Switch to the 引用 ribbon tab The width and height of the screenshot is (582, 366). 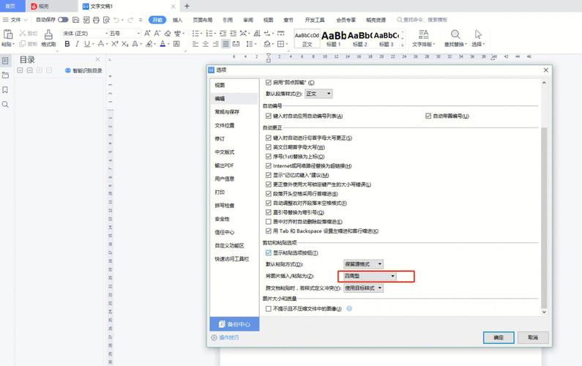228,20
